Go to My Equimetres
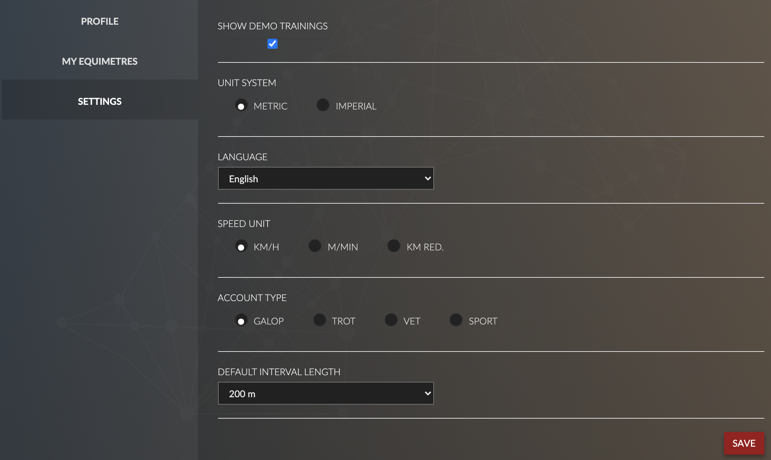This screenshot has height=460, width=771. tap(100, 61)
